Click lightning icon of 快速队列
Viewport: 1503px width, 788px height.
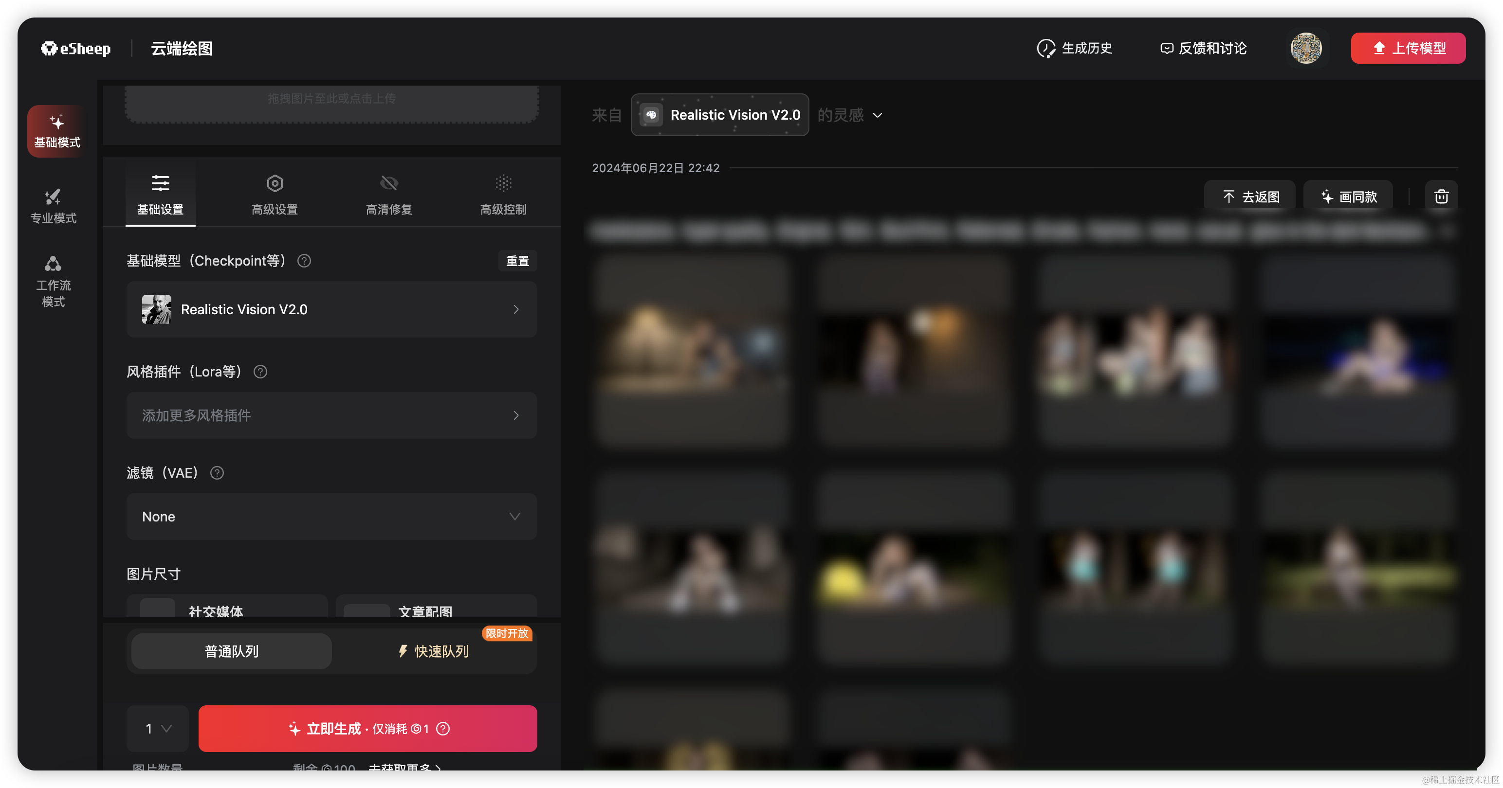[x=403, y=651]
